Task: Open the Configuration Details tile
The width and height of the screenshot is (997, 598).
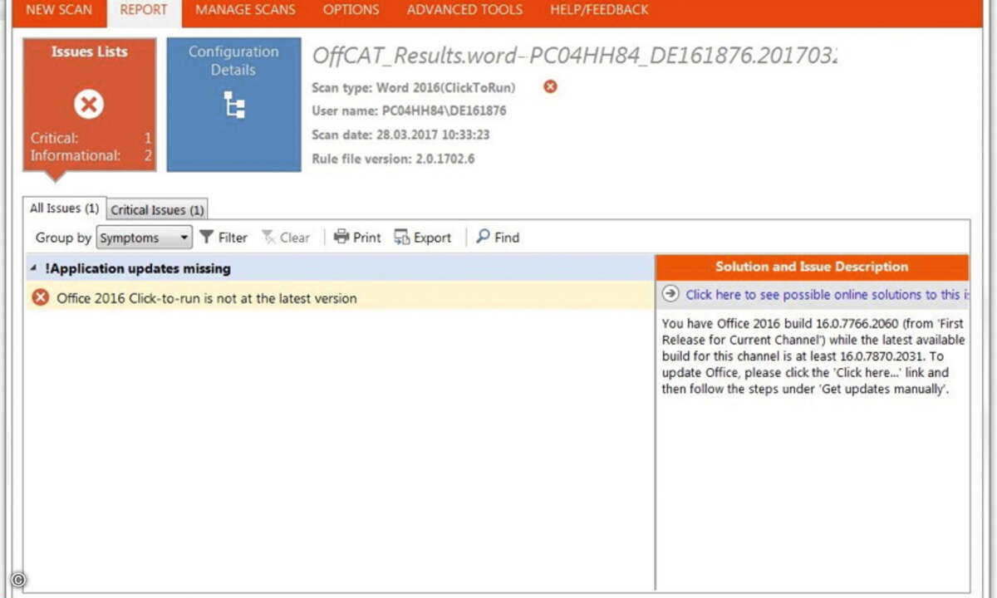Action: (x=233, y=105)
